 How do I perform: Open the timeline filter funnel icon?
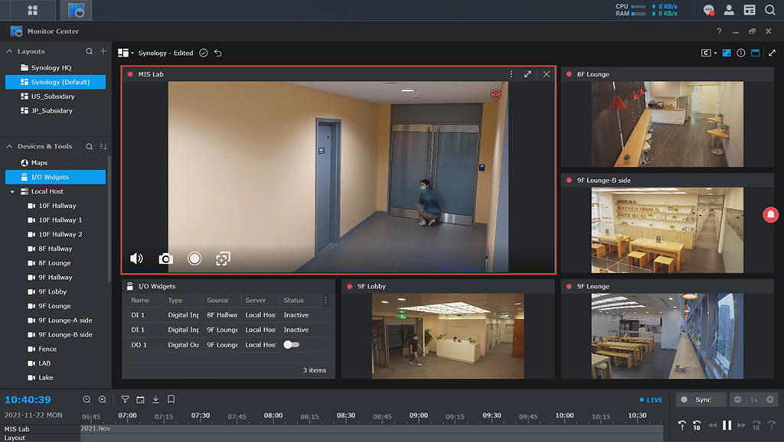point(125,399)
